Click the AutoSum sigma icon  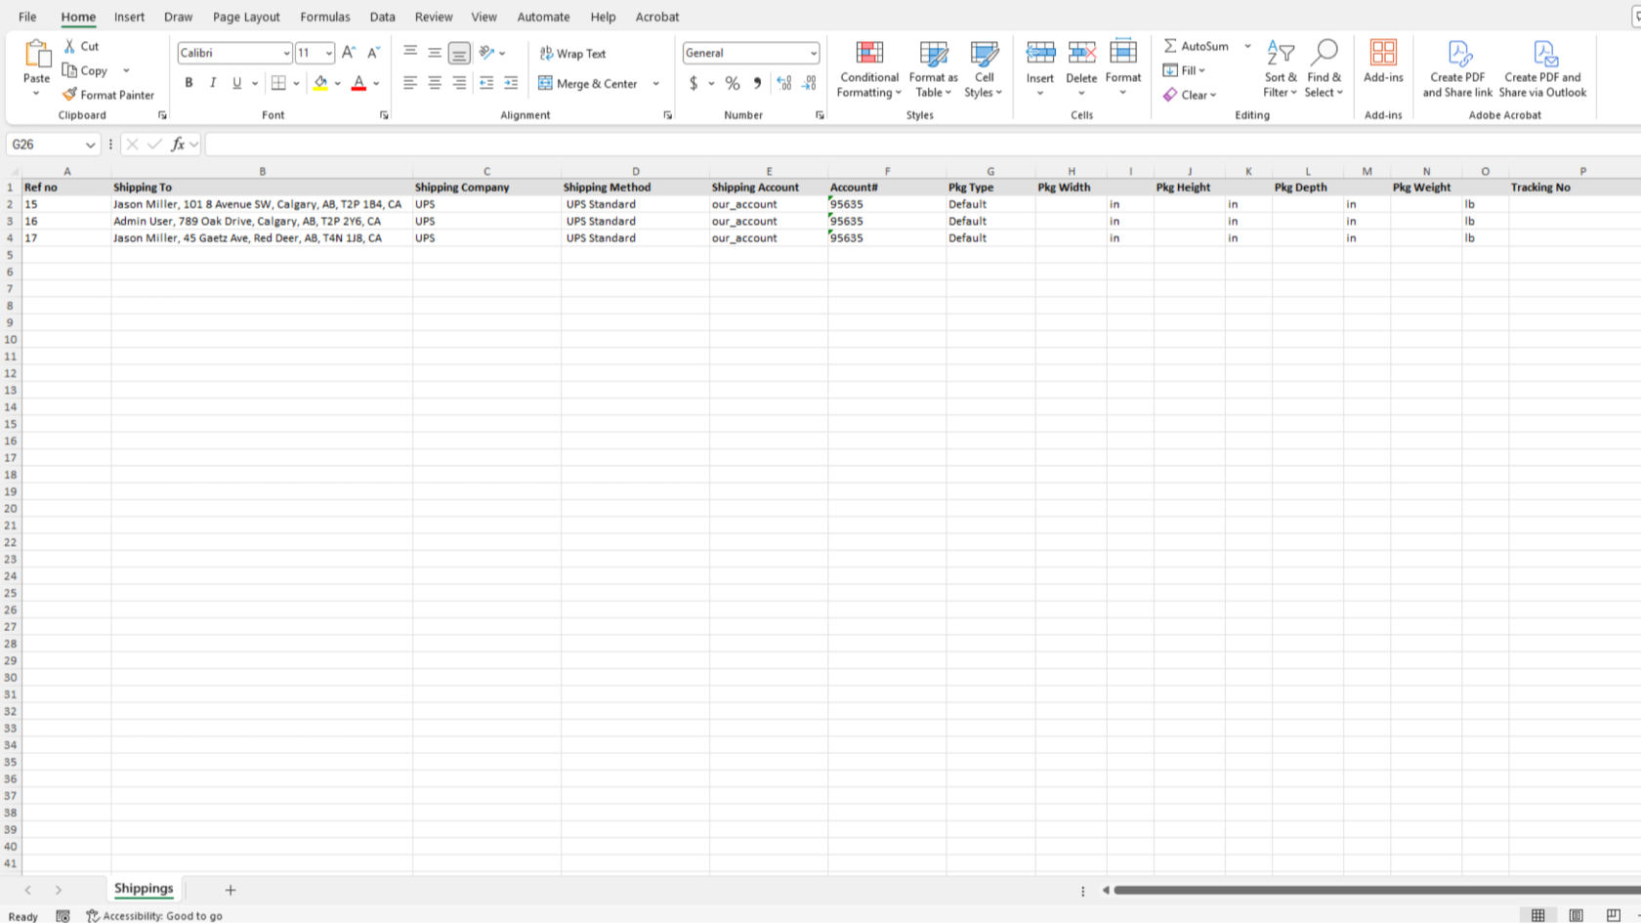1169,46
